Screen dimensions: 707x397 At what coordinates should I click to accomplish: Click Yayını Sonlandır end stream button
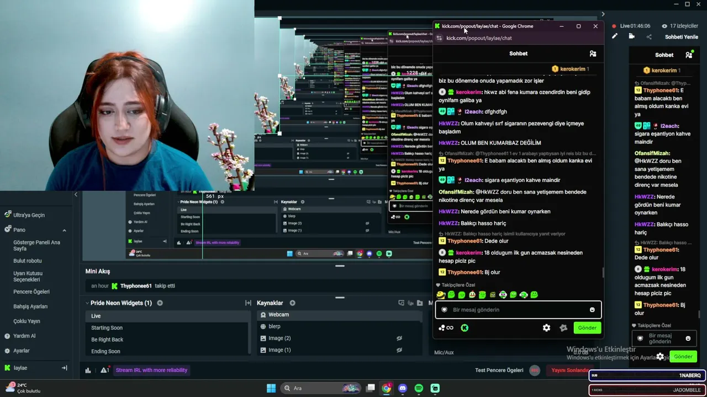coord(569,370)
